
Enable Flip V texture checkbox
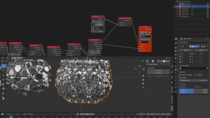pyautogui.click(x=196, y=87)
